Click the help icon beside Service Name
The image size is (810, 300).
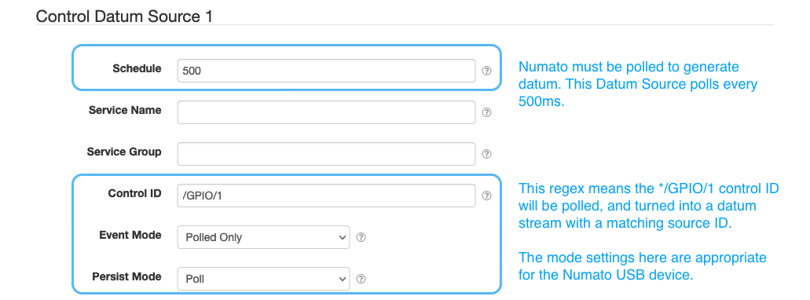click(x=486, y=112)
